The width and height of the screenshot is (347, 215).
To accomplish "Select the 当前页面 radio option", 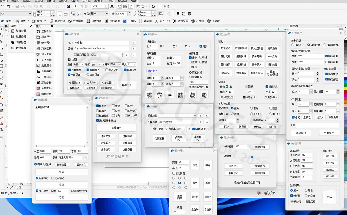I will tap(88, 75).
